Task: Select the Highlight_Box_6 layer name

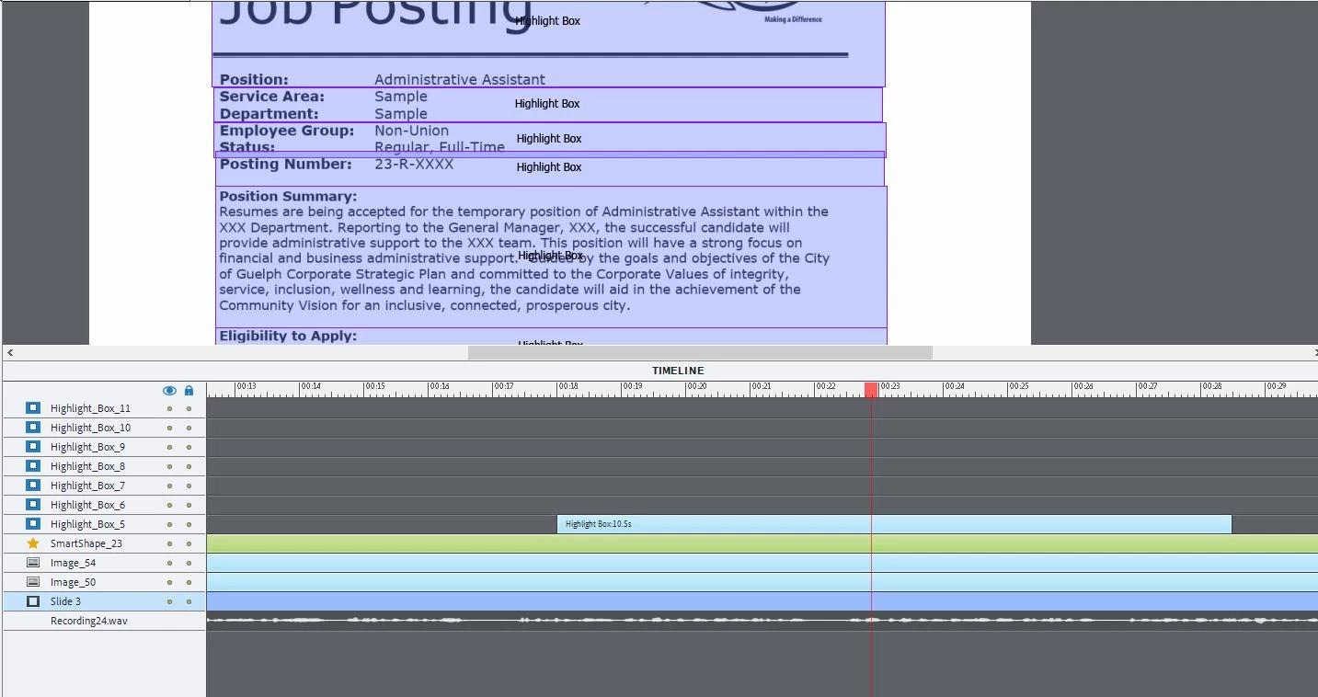Action: (x=87, y=505)
